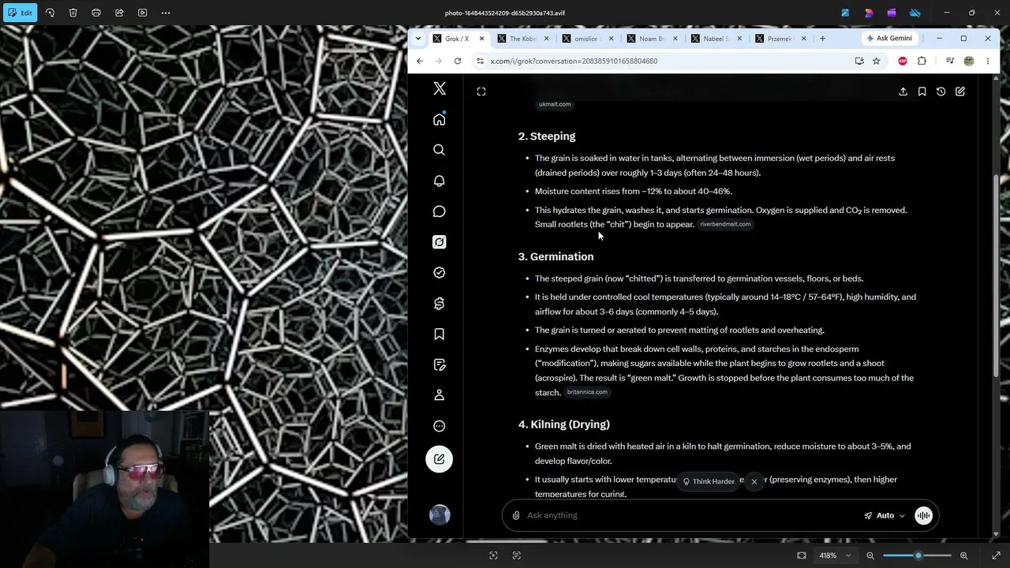Switch to 'omislice' browser tab
This screenshot has width=1010, height=568.
pyautogui.click(x=587, y=39)
